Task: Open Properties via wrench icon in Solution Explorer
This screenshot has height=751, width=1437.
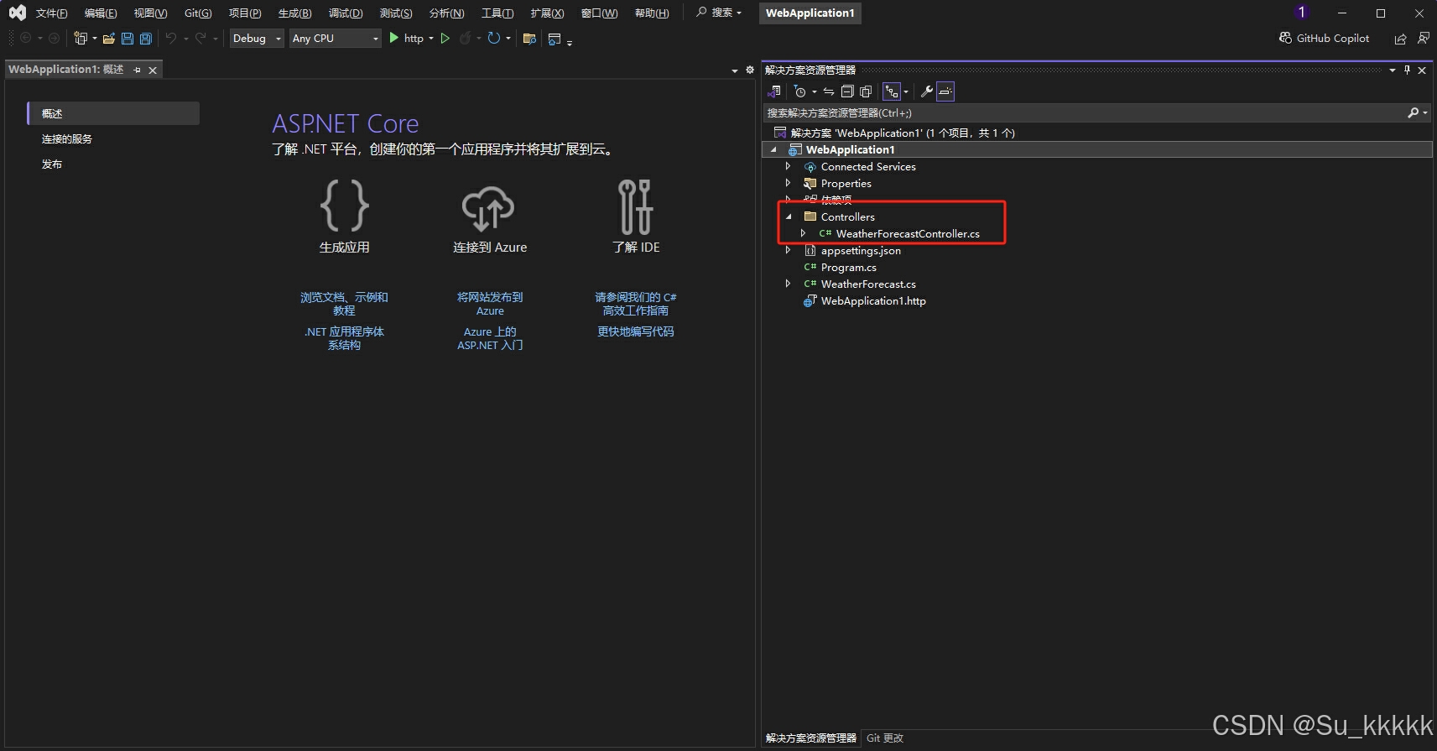Action: pyautogui.click(x=927, y=91)
